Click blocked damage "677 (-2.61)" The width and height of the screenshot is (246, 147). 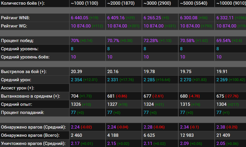pos(153,96)
